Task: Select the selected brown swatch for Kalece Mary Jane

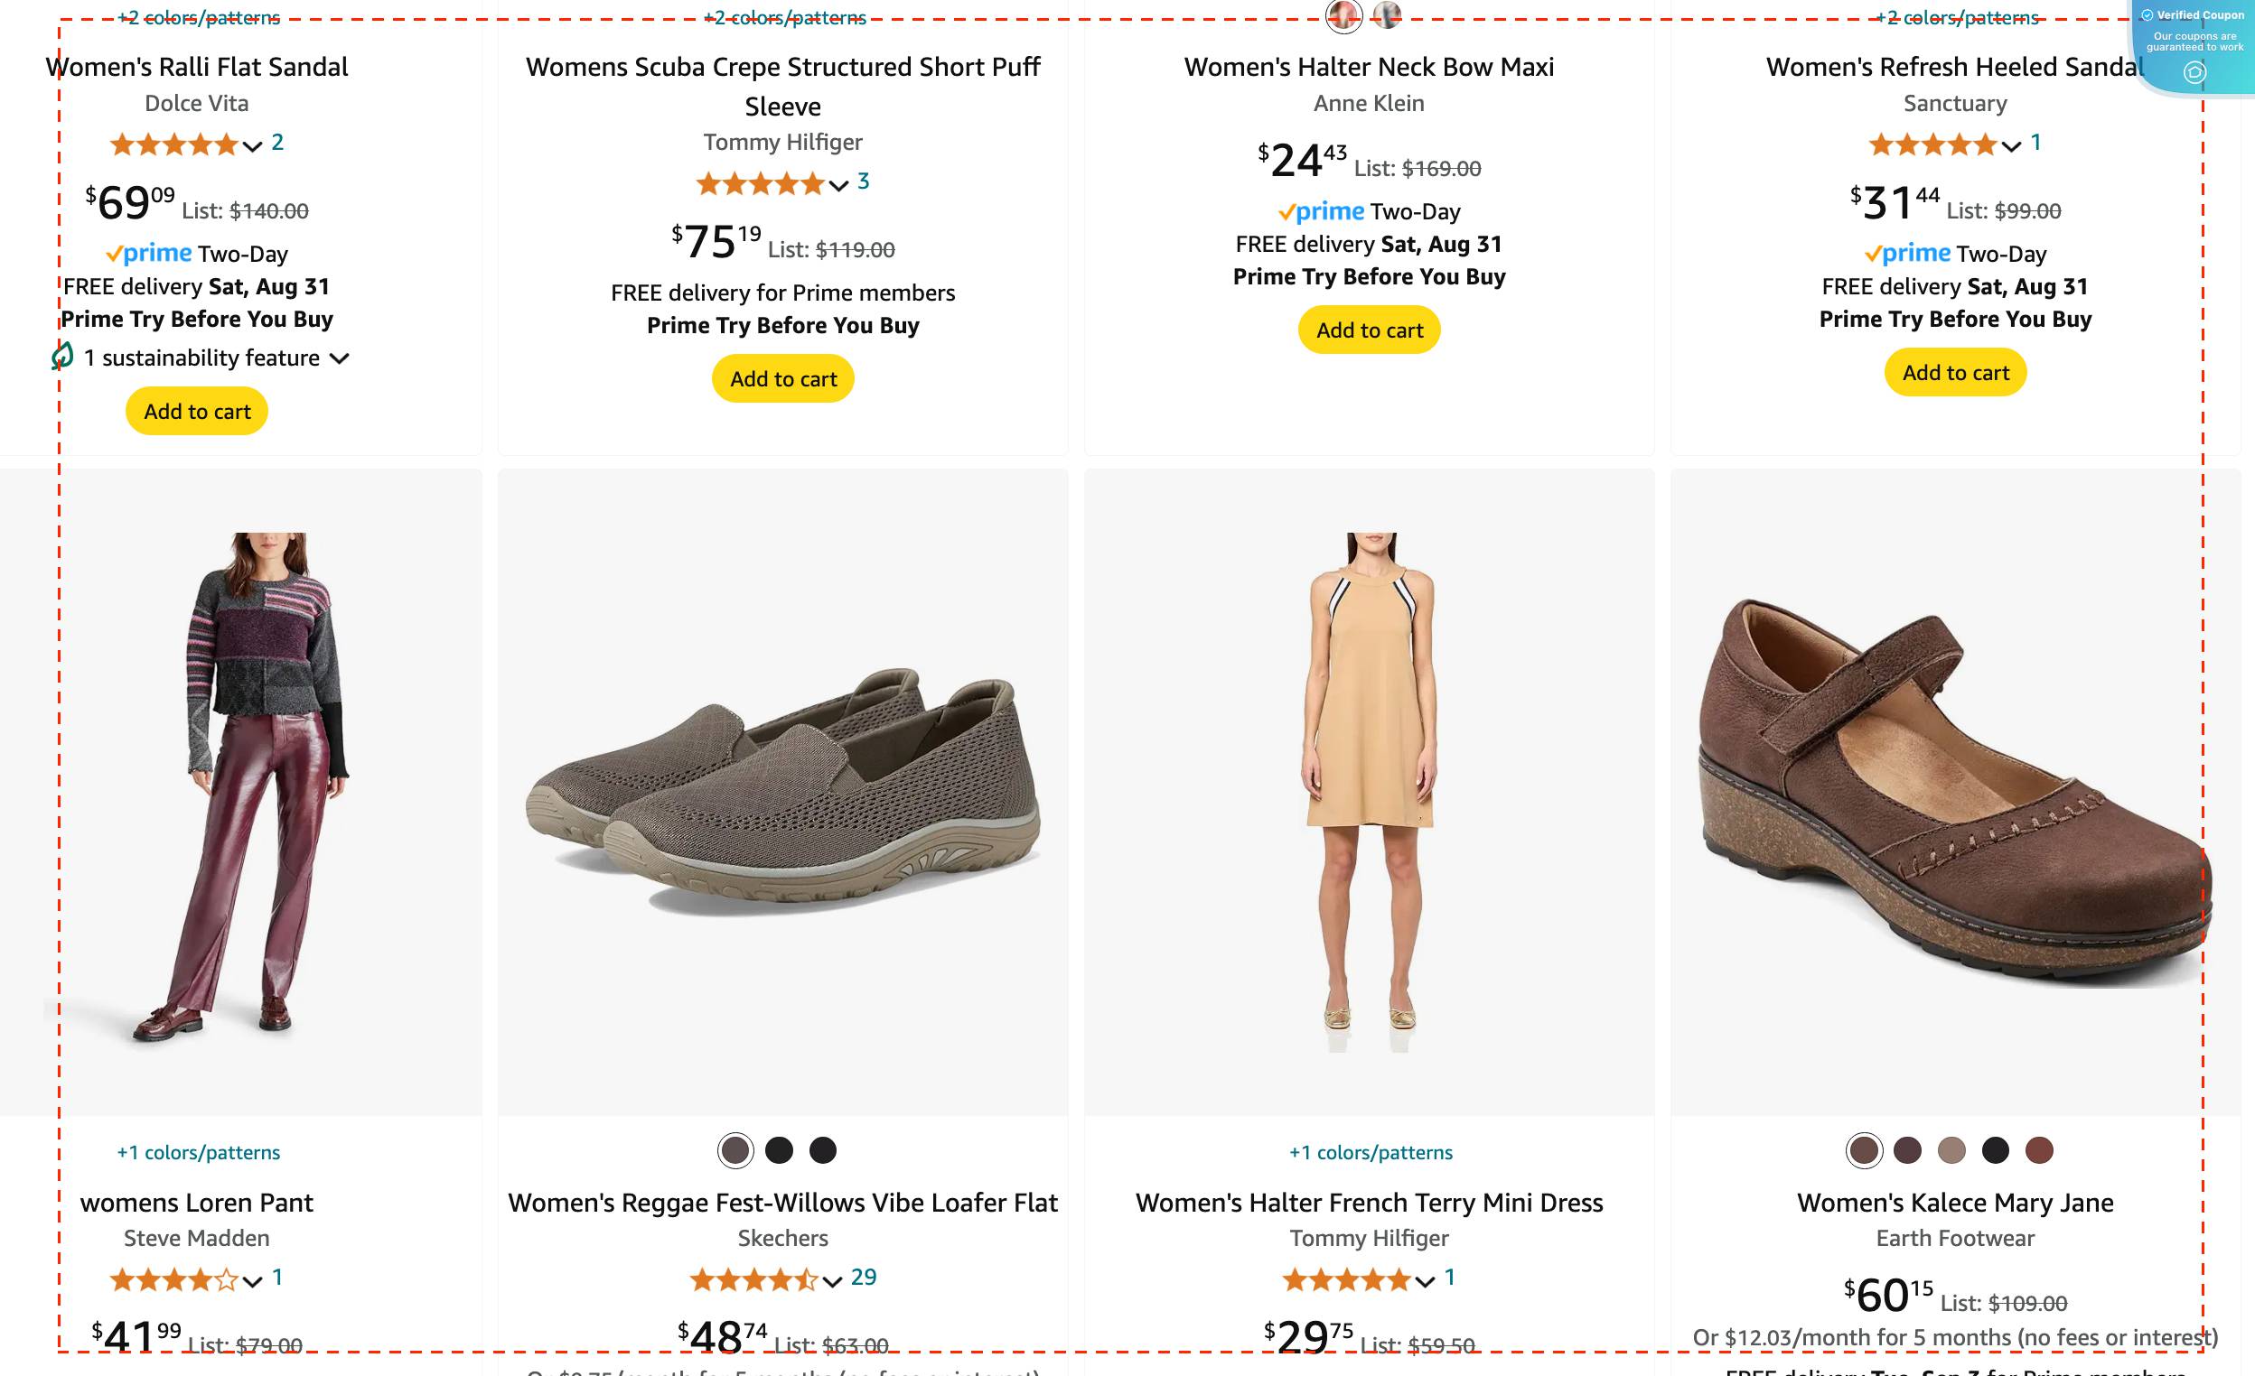Action: pos(1865,1150)
